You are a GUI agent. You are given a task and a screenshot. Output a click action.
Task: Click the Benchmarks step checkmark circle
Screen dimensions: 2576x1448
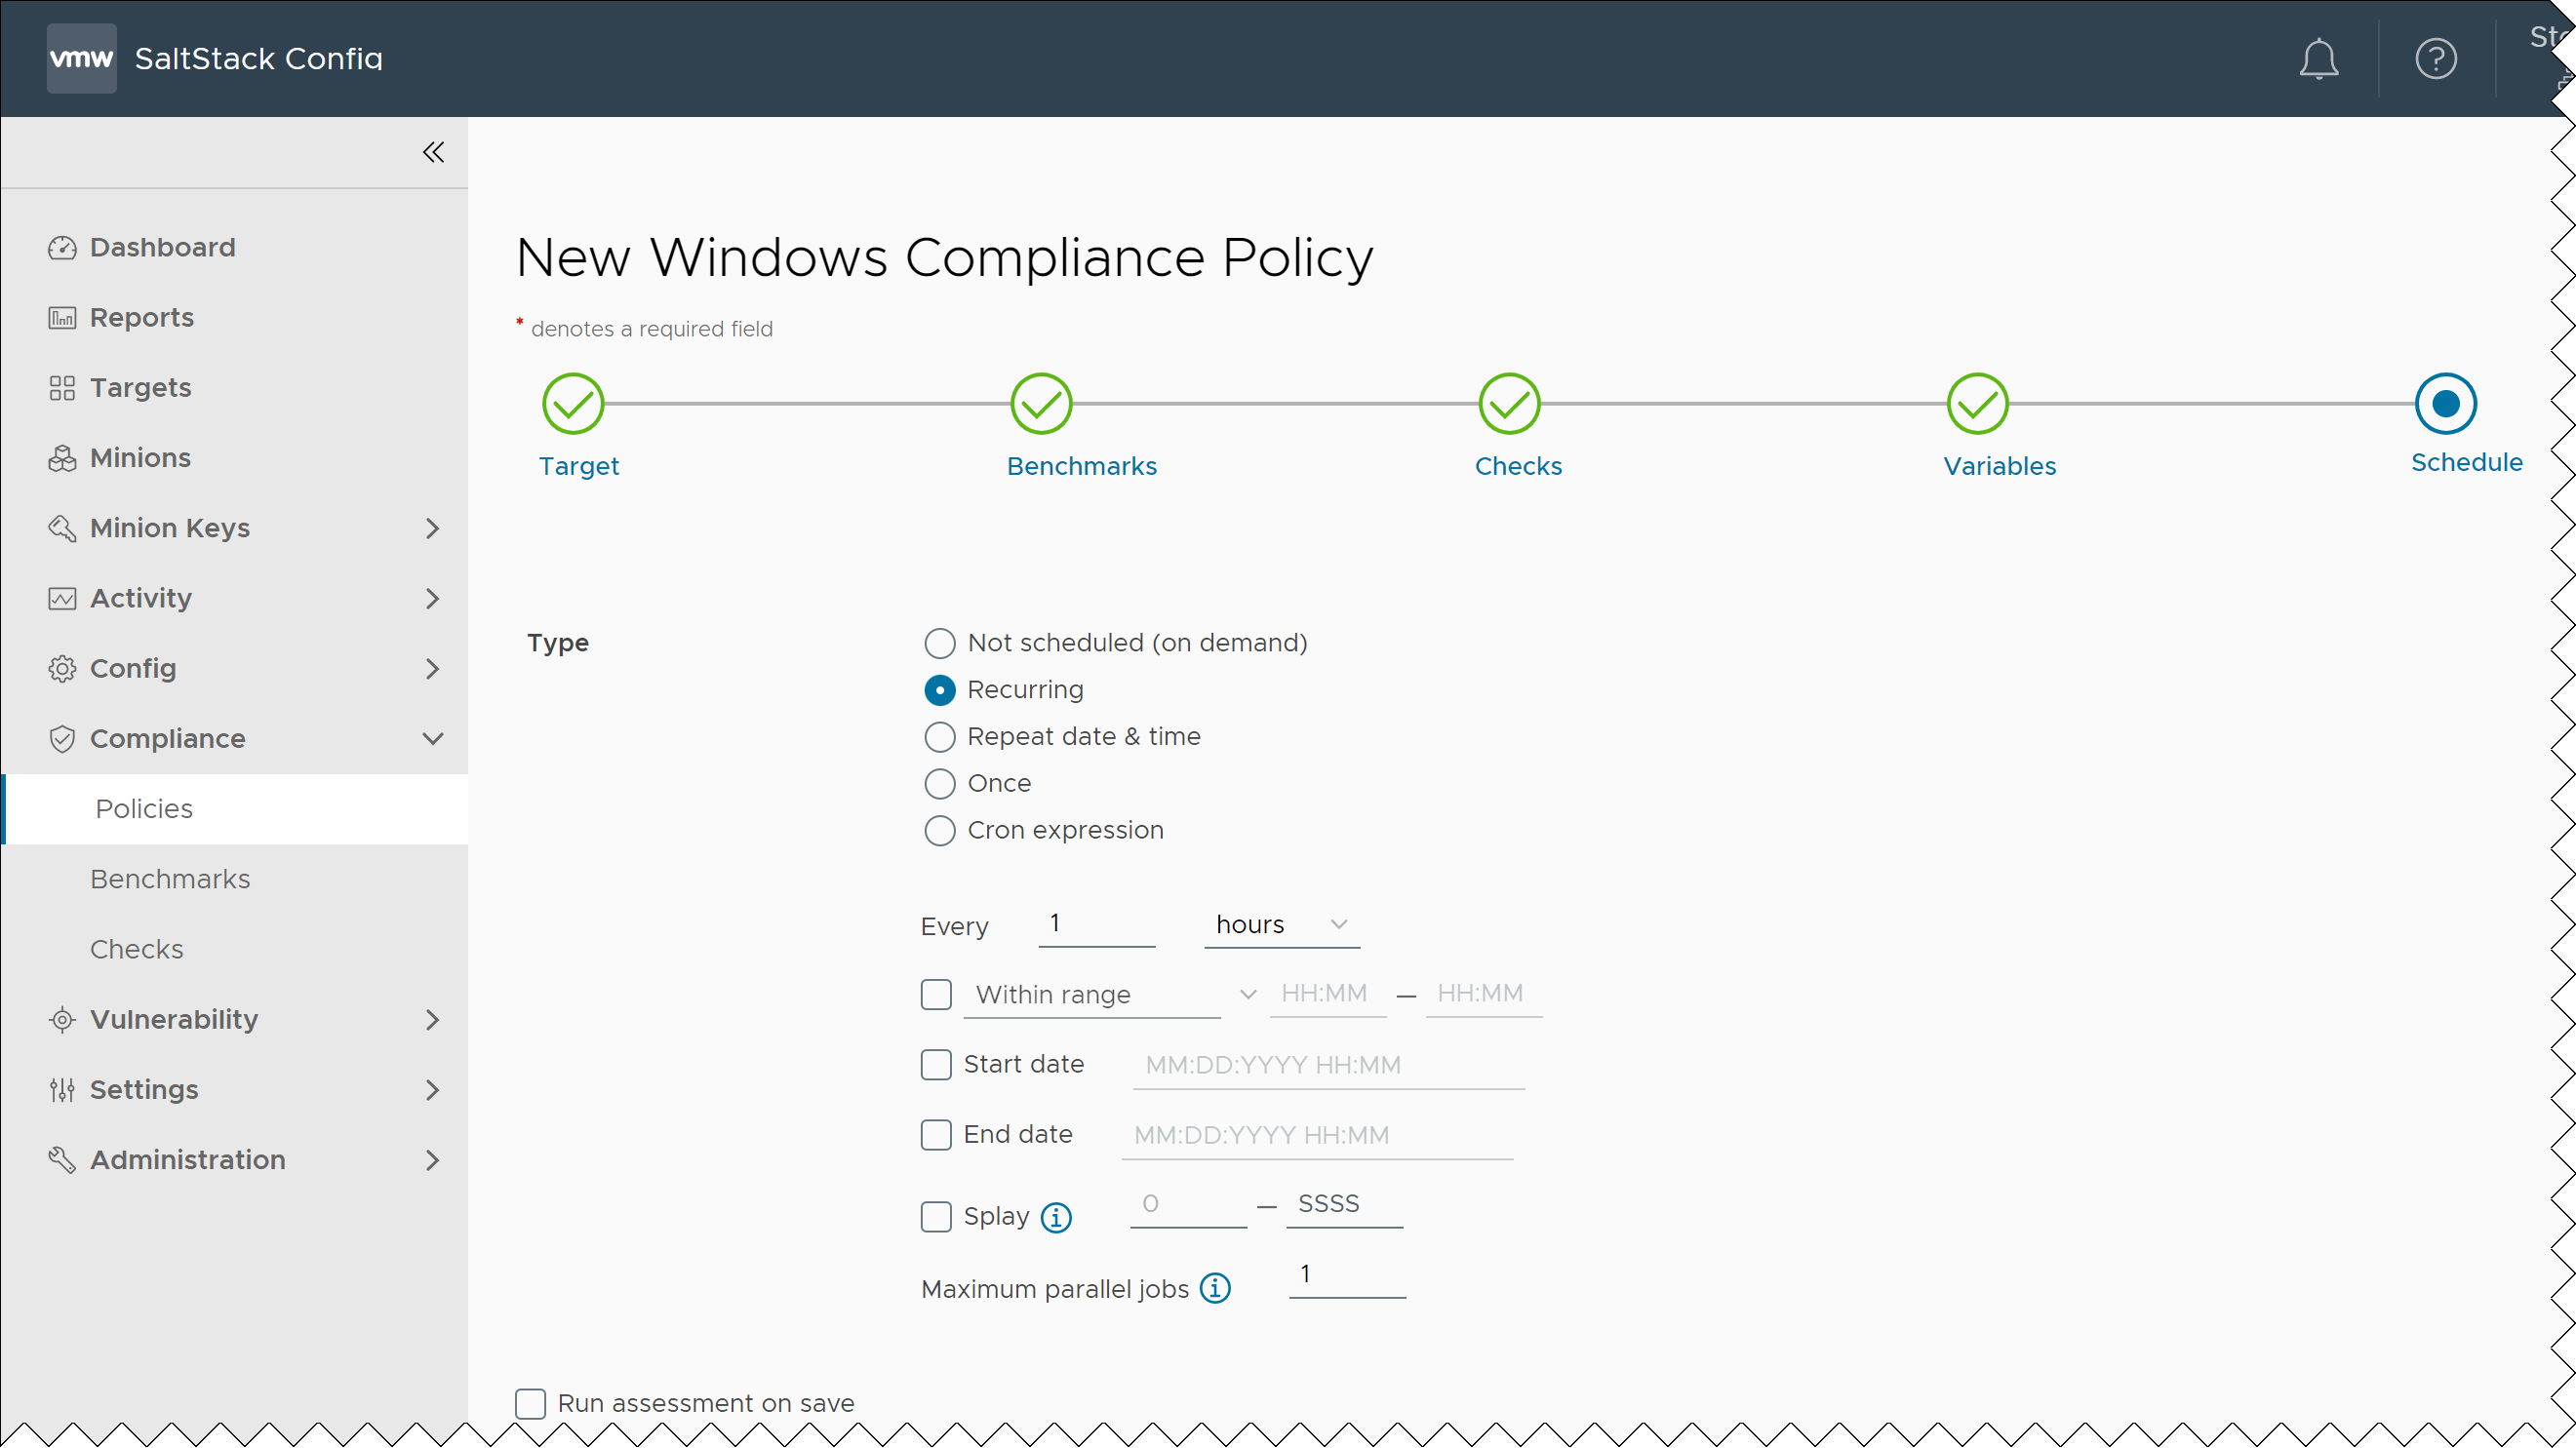click(x=1041, y=404)
